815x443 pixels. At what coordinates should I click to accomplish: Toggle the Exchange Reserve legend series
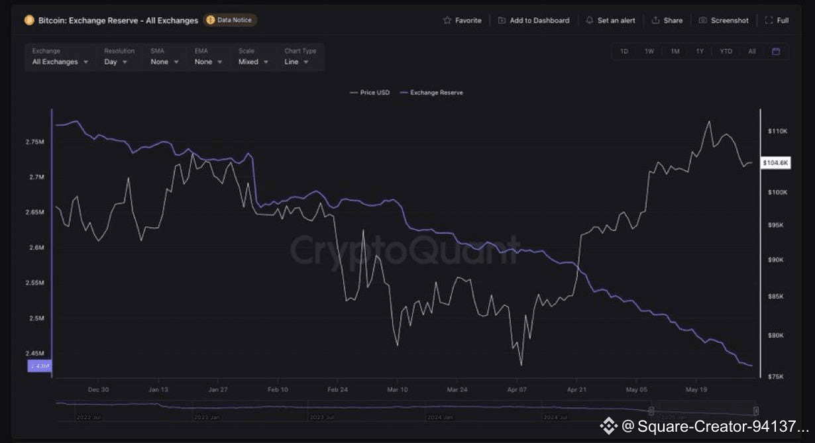pos(432,93)
